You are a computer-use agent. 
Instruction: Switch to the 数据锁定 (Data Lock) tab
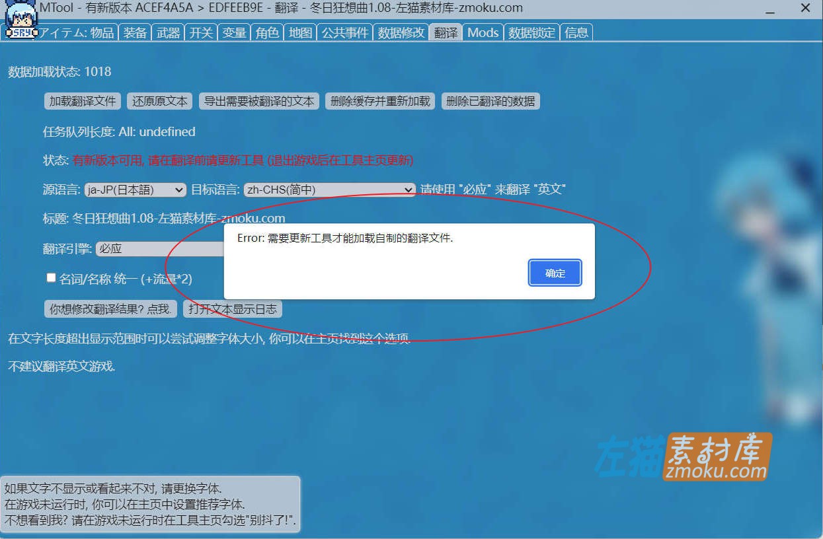pos(531,32)
